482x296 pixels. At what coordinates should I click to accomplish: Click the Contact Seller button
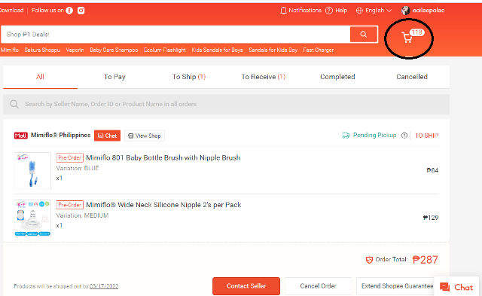[x=246, y=286]
